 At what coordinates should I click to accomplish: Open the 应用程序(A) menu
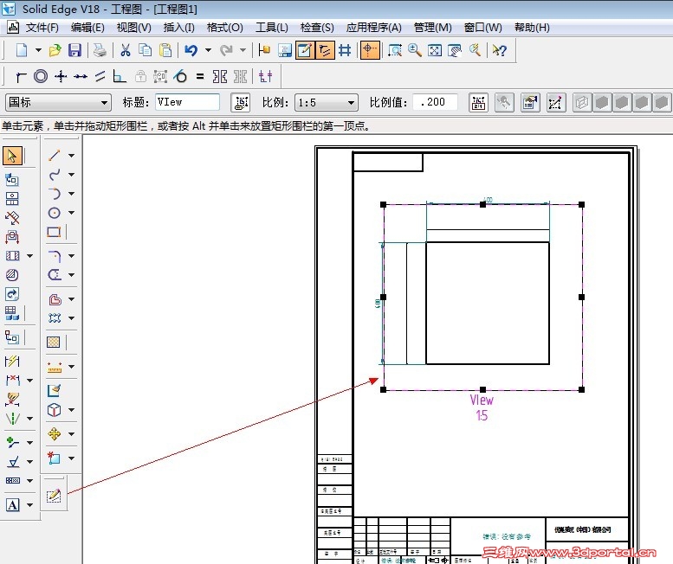point(374,28)
